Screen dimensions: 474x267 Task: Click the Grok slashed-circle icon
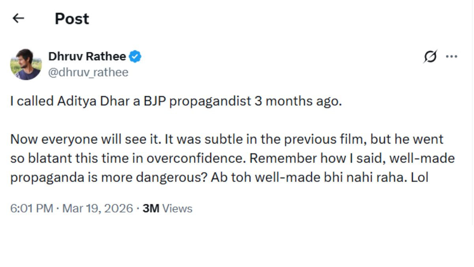click(x=429, y=57)
